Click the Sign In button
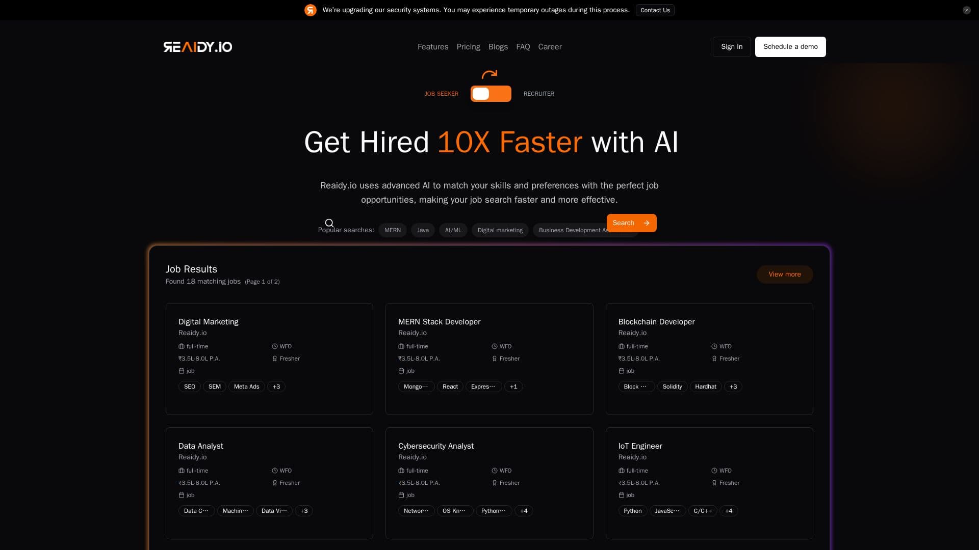979x550 pixels. [732, 47]
